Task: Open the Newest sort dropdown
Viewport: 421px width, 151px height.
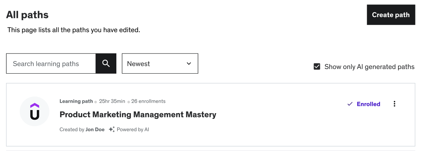Action: [160, 64]
